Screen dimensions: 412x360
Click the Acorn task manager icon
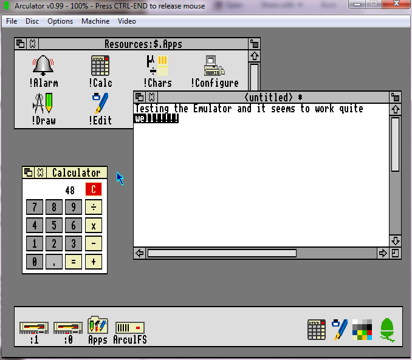pos(387,329)
